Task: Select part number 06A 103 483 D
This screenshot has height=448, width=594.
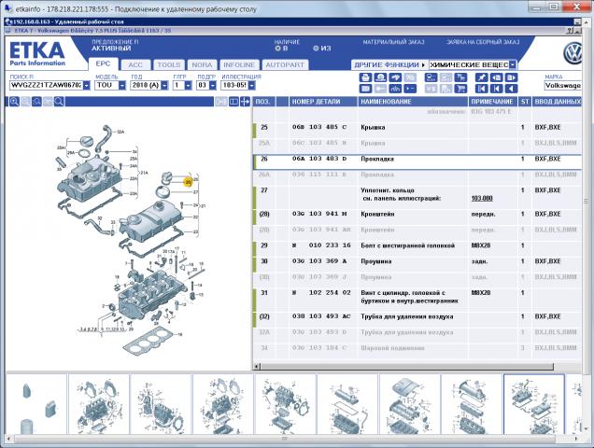Action: tap(319, 159)
